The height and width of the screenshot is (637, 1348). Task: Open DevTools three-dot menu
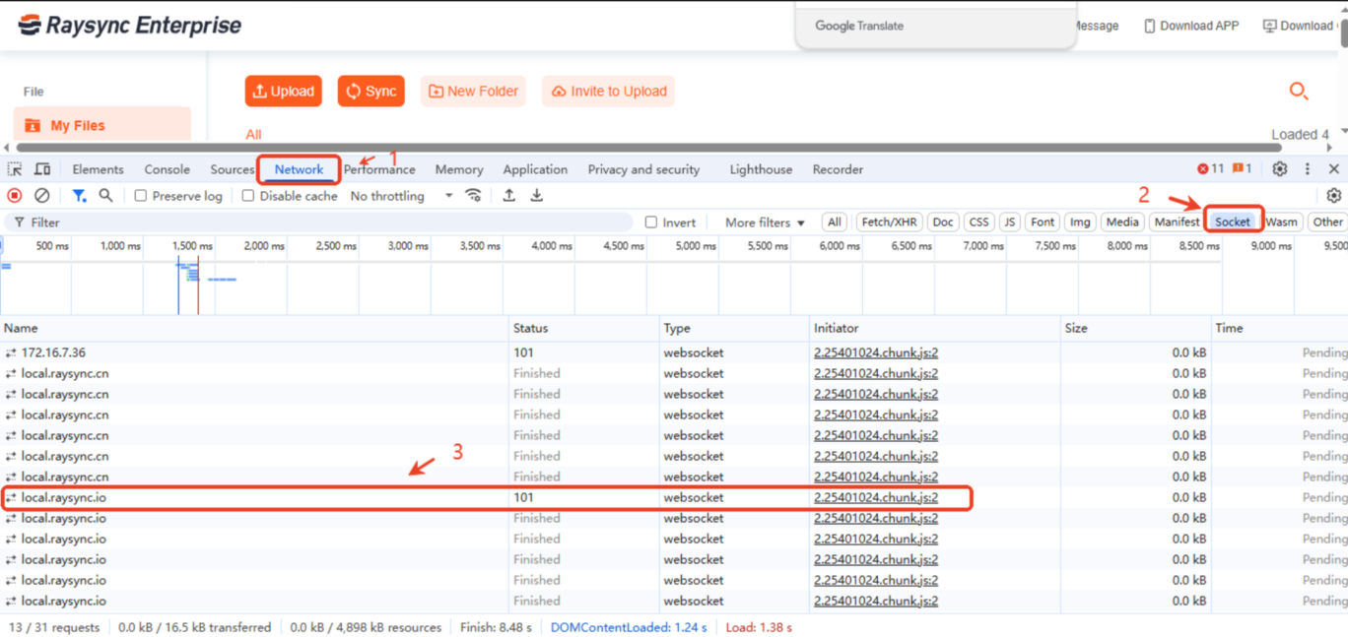pyautogui.click(x=1308, y=169)
